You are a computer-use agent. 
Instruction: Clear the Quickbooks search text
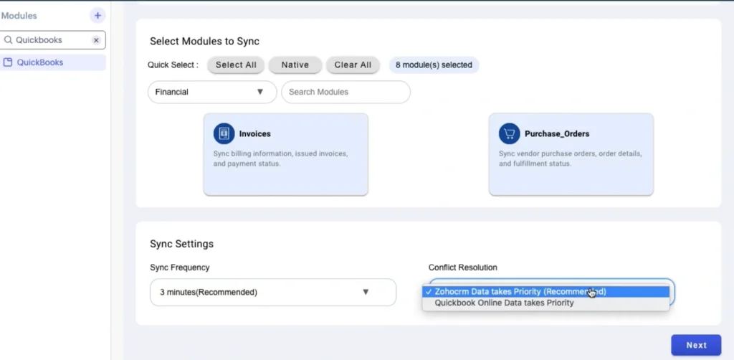point(96,40)
